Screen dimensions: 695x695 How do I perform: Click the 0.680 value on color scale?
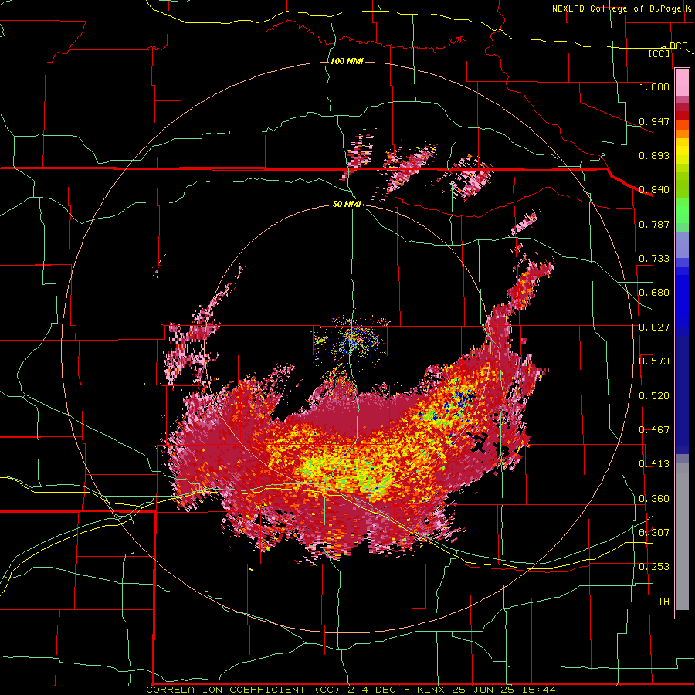654,293
